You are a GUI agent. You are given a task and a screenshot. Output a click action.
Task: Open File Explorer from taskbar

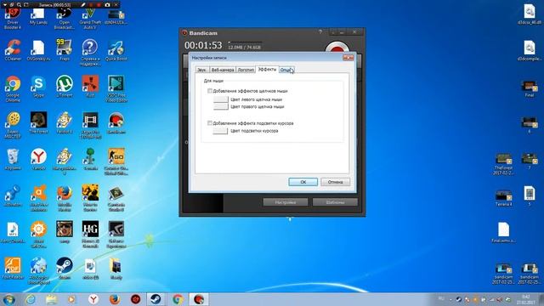click(x=51, y=299)
